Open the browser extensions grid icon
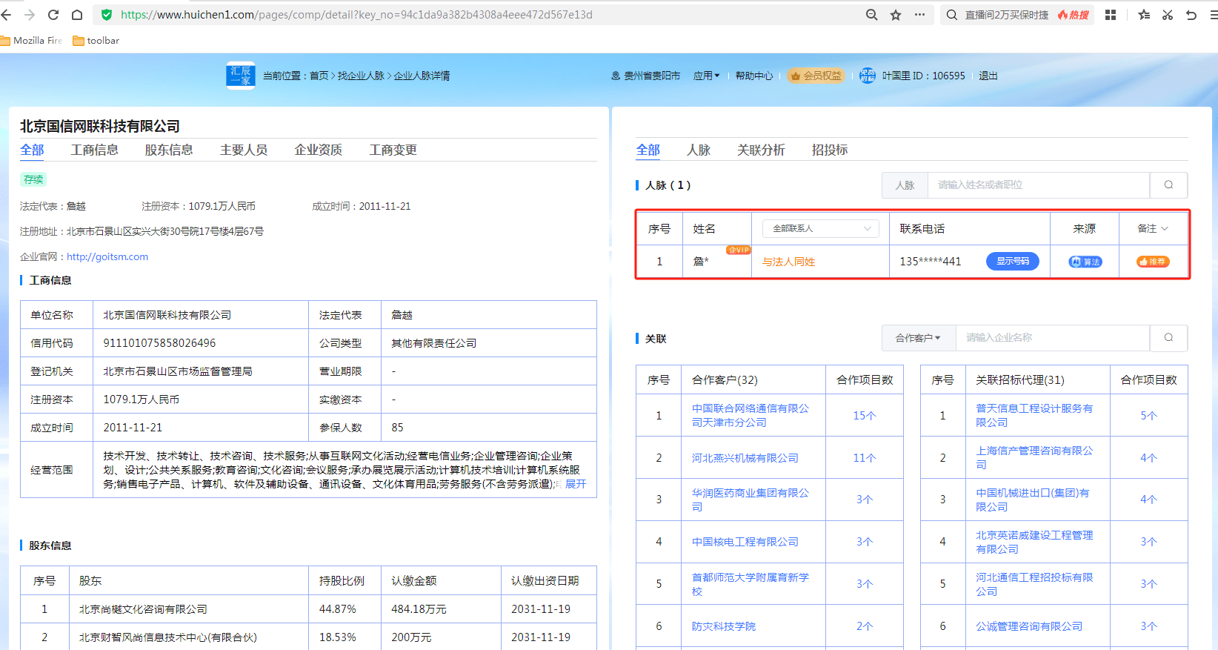The height and width of the screenshot is (650, 1218). pyautogui.click(x=1111, y=15)
